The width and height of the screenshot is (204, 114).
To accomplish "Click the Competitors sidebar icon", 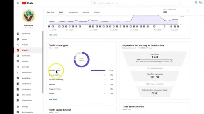I will 18,84.
